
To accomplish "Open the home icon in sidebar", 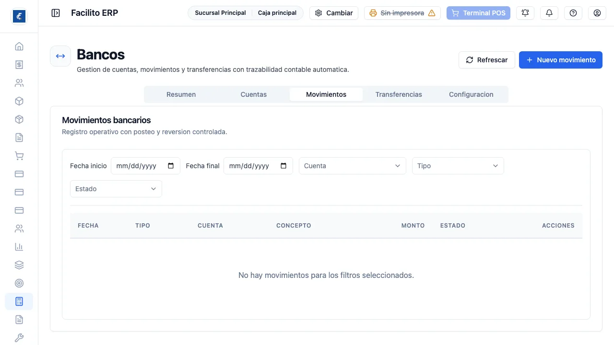I will pyautogui.click(x=19, y=46).
